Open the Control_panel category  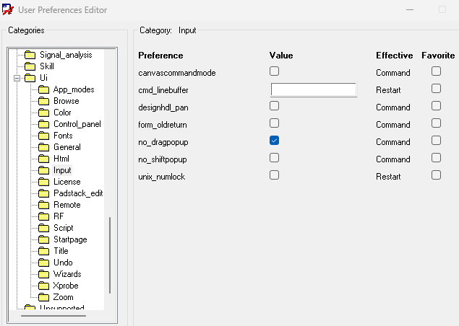[x=77, y=124]
